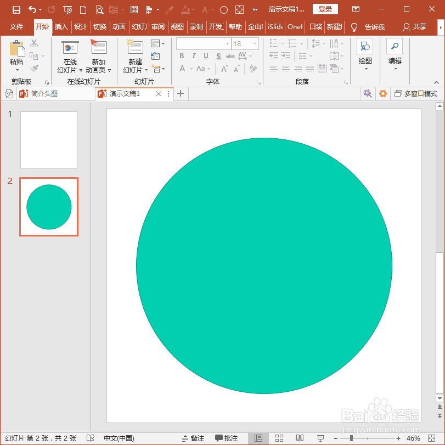Switch to Insert (插入) tab
This screenshot has height=445, width=445.
coord(61,27)
